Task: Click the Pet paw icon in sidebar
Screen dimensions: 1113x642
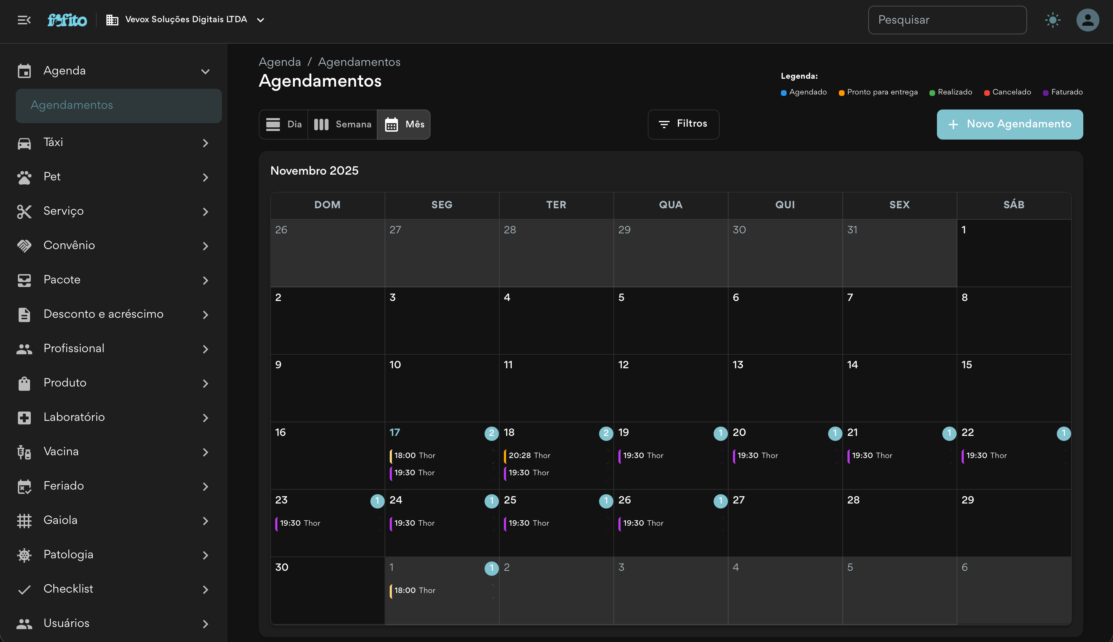Action: (x=24, y=177)
